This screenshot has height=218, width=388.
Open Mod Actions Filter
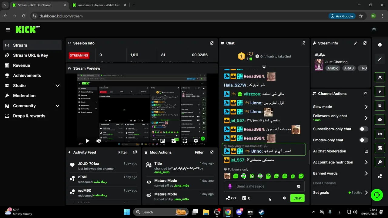click(x=199, y=152)
